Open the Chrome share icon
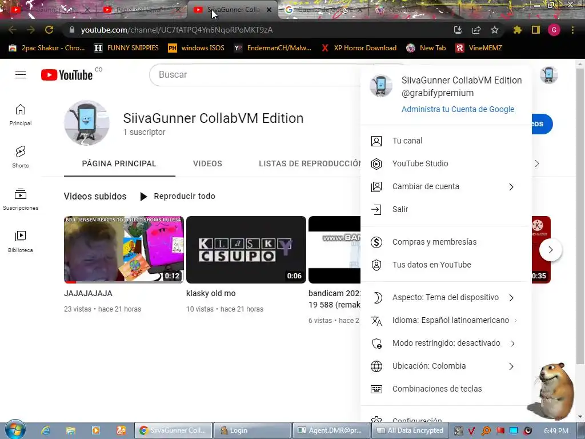 tap(476, 30)
